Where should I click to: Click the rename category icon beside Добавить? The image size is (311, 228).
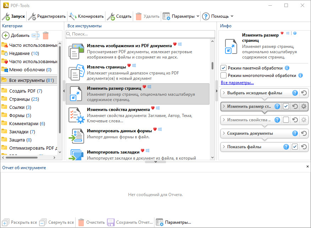pyautogui.click(x=36, y=35)
